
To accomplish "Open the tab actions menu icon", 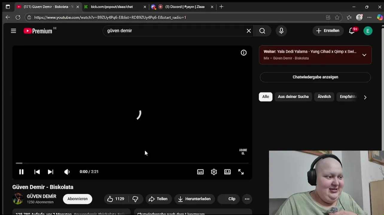I will 8,7.
